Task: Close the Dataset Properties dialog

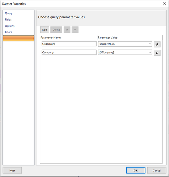Action: click(164, 4)
